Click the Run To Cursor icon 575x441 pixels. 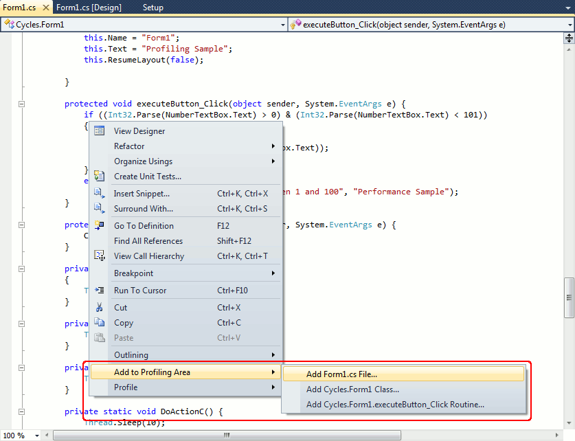tap(100, 291)
